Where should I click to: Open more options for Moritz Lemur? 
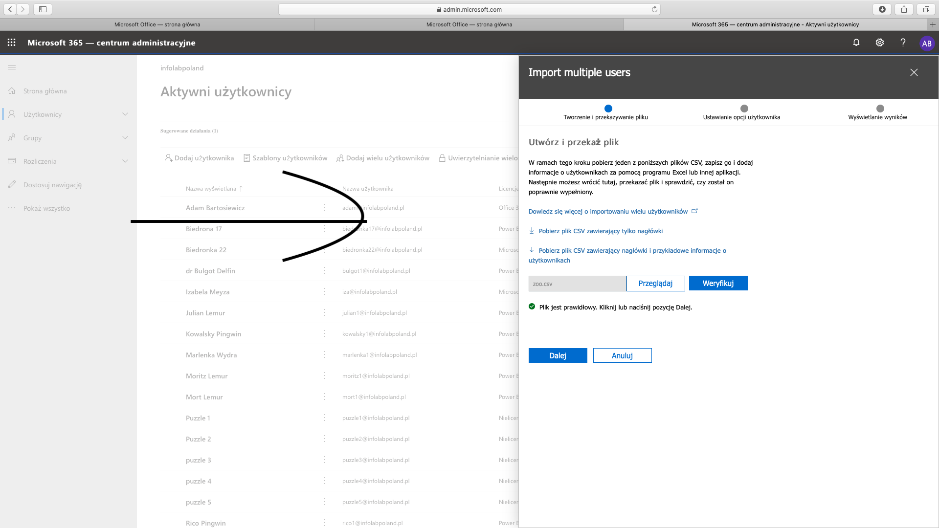(325, 376)
